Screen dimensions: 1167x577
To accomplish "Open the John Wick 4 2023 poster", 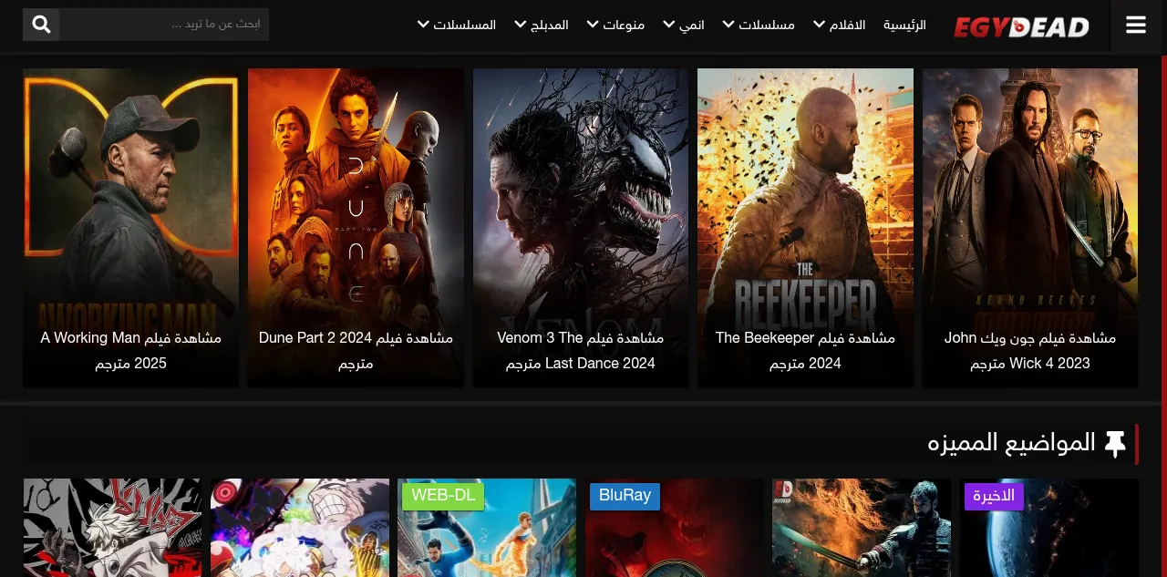I will 1030,228.
